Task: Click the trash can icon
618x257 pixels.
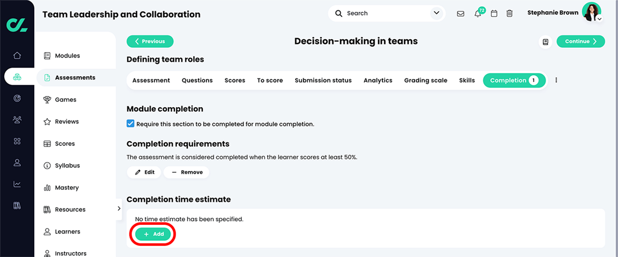Action: pyautogui.click(x=510, y=13)
